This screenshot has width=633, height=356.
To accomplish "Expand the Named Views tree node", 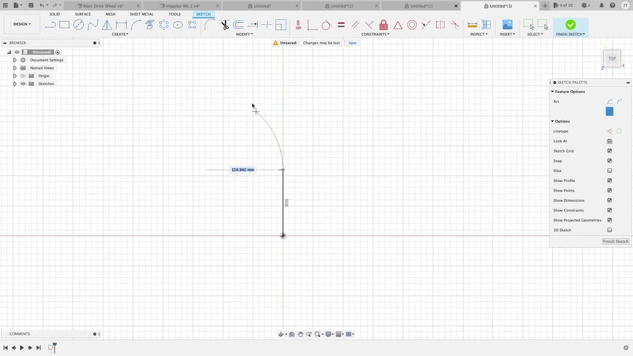I will pyautogui.click(x=15, y=68).
